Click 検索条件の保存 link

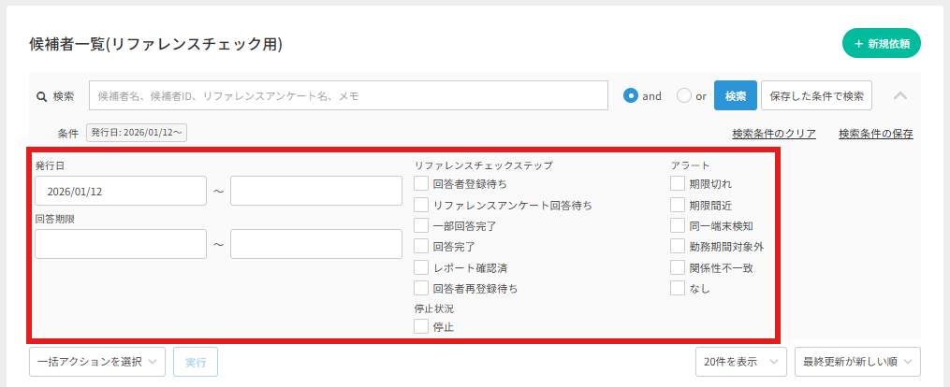tap(875, 134)
